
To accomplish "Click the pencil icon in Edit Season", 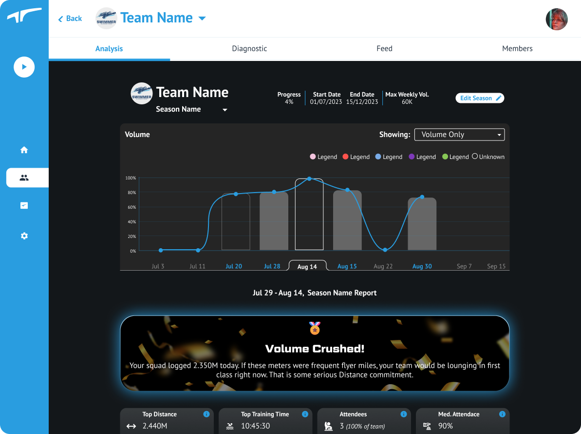I will click(x=498, y=98).
